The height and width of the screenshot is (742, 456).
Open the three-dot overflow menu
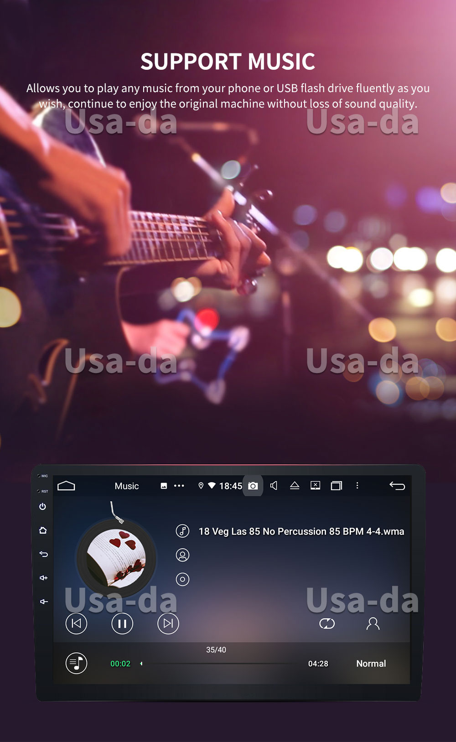coord(357,486)
